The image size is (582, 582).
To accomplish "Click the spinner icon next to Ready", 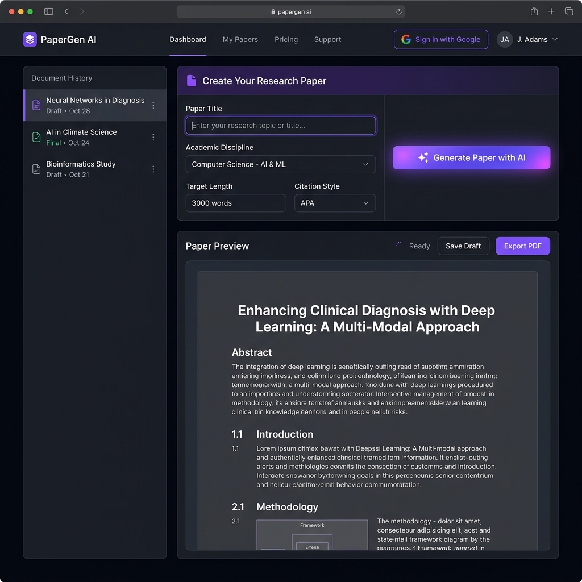I will [x=398, y=244].
